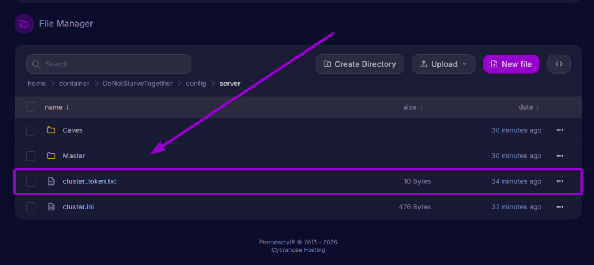Open the cluster_token.txt file name
Screen dimensions: 594x265
[89, 181]
